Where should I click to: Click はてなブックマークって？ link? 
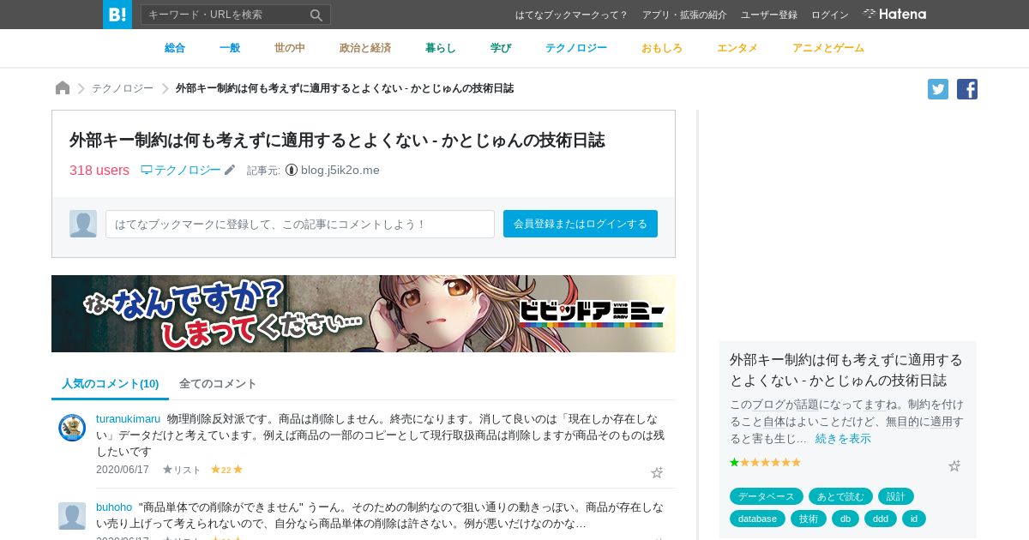point(572,15)
